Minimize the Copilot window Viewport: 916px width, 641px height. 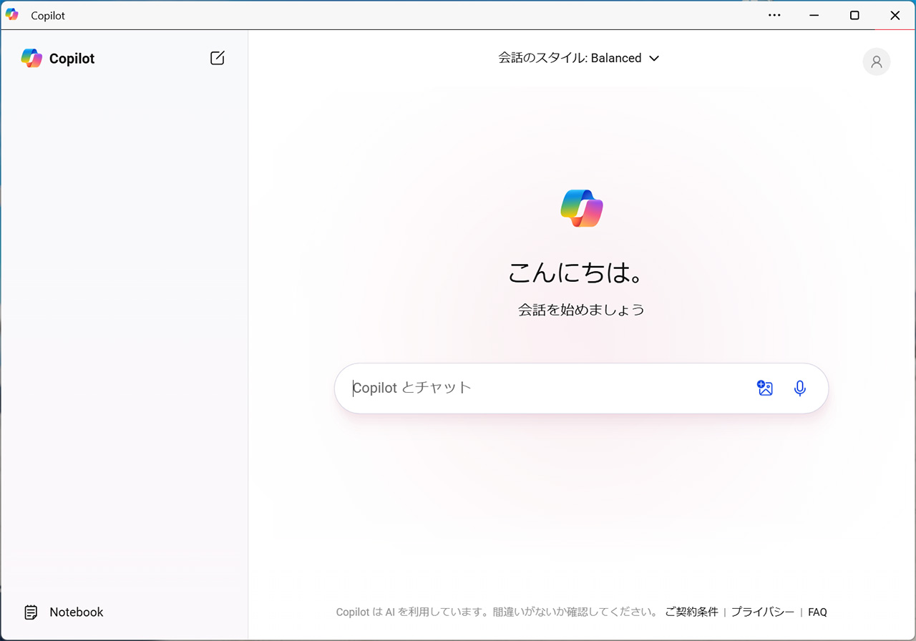814,15
